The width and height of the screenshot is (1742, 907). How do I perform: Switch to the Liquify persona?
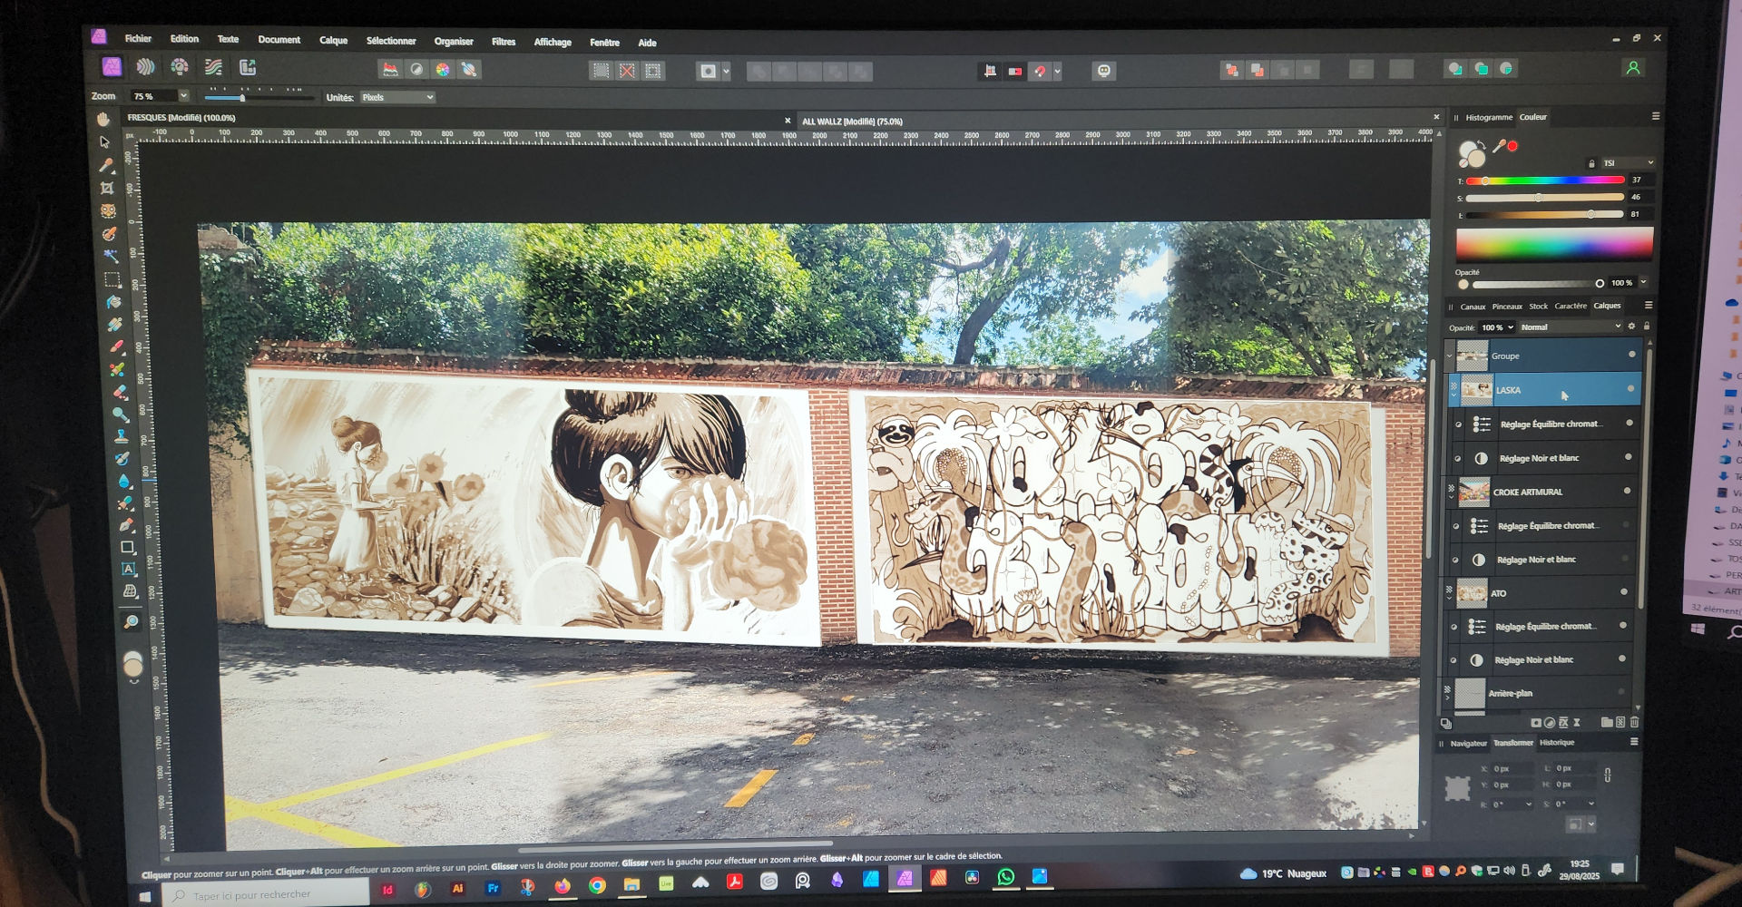tap(145, 67)
